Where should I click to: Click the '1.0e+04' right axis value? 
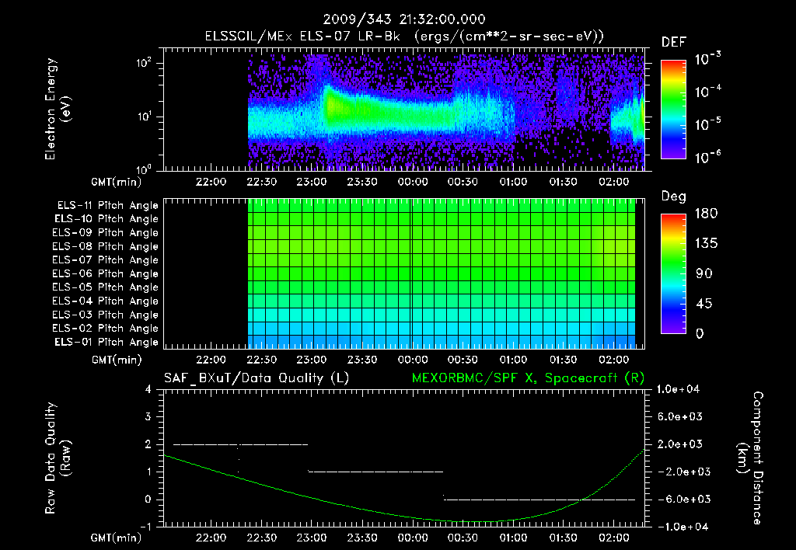click(x=678, y=389)
